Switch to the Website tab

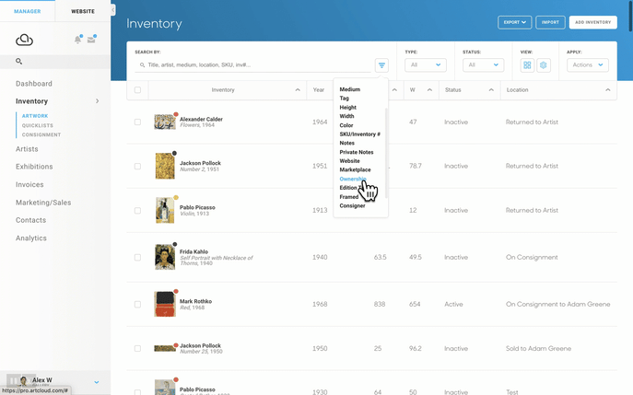coord(83,11)
